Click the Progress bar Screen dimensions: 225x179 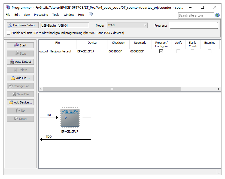[x=194, y=25]
